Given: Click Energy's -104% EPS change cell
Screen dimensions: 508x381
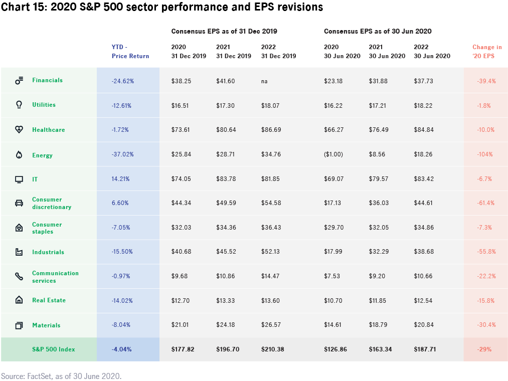Looking at the screenshot, I should click(x=485, y=154).
